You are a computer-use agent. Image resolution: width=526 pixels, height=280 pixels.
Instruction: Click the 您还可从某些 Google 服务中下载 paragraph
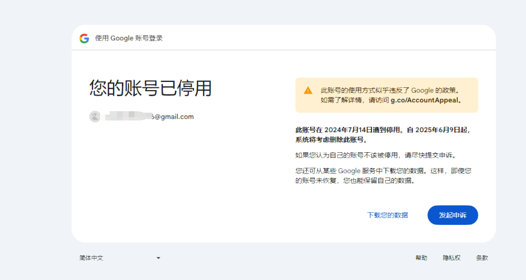tap(384, 176)
